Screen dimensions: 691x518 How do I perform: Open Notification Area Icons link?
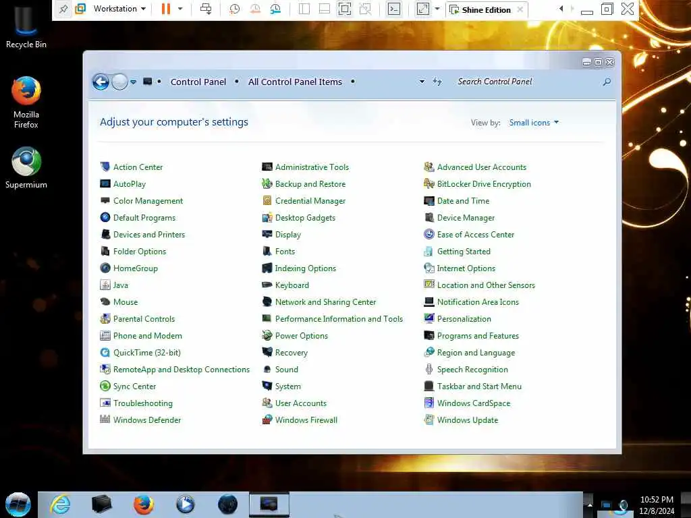[x=478, y=302]
